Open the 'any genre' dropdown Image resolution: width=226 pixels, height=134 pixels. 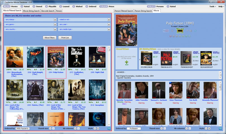(x=55, y=24)
